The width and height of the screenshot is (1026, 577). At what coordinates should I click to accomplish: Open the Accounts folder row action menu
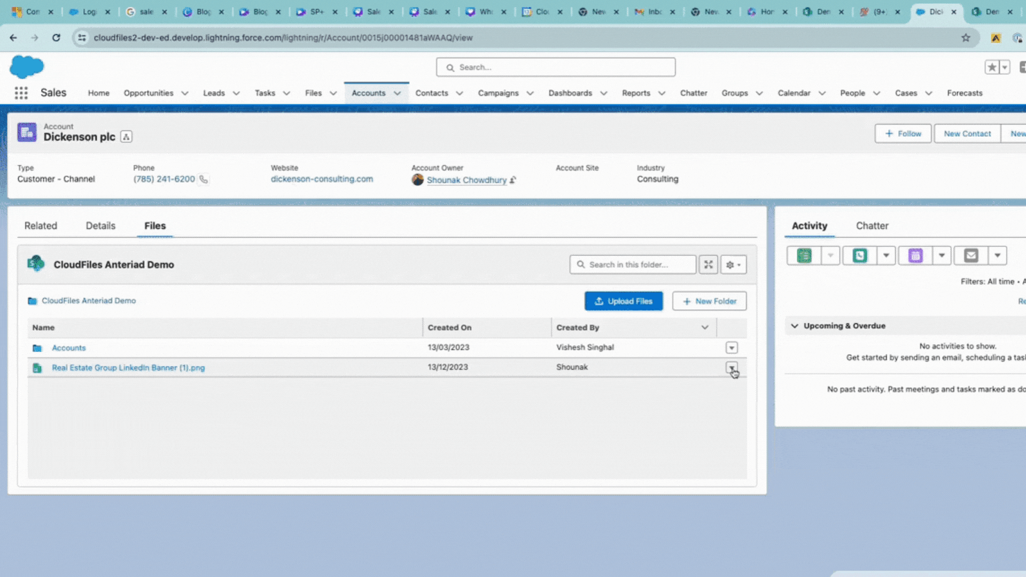pos(732,348)
